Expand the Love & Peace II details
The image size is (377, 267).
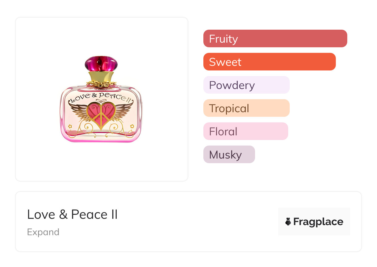[x=43, y=232]
